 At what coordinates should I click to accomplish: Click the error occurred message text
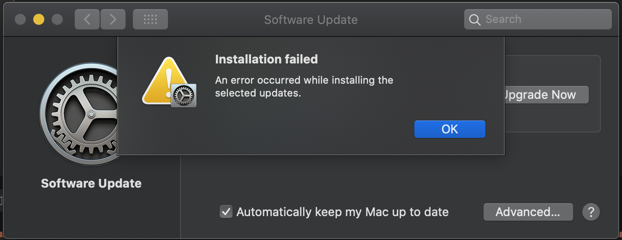tap(304, 86)
